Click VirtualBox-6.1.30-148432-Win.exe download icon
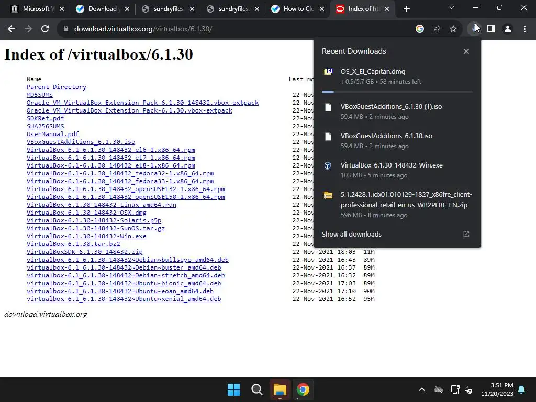Image resolution: width=536 pixels, height=402 pixels. [328, 166]
